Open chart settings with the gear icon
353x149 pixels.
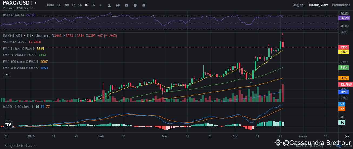144,5
